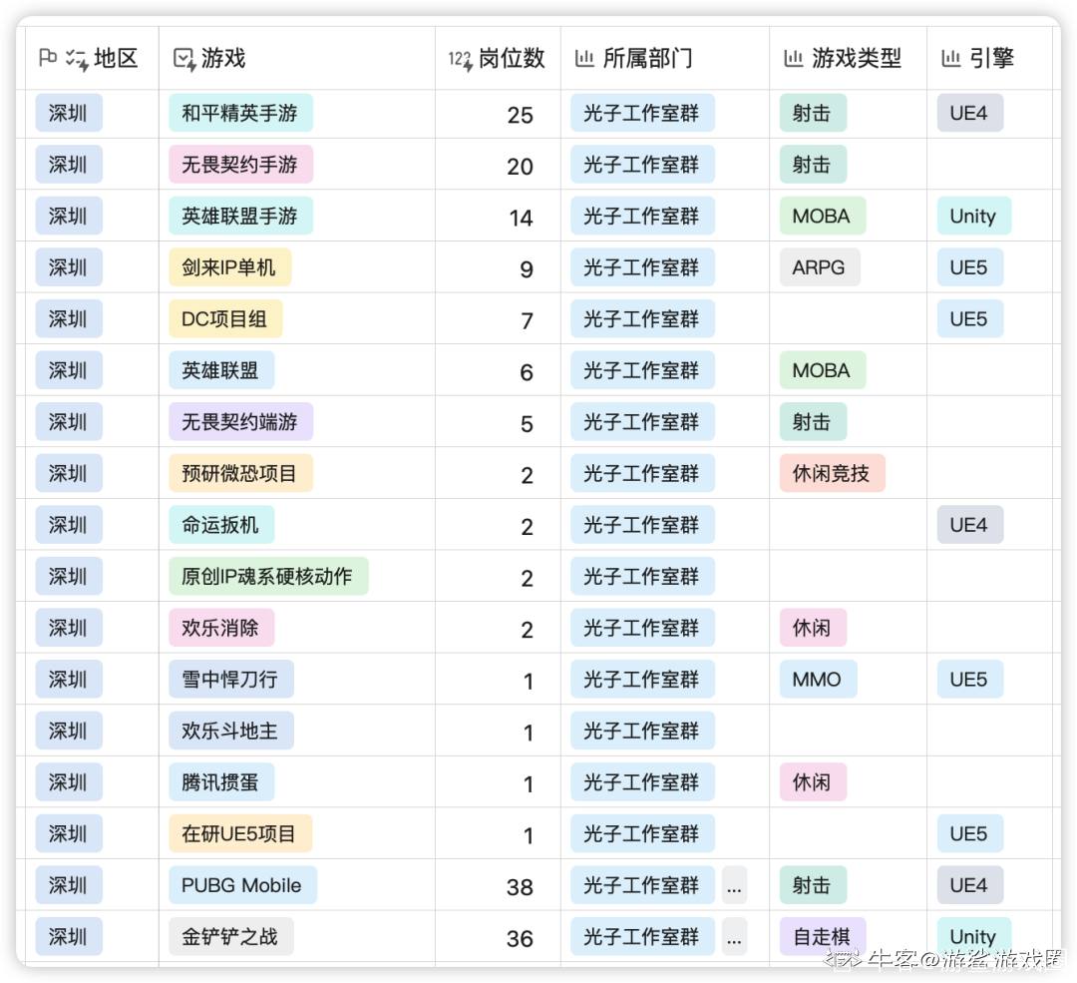Click the MOBA tag in 英雄联盟 row
This screenshot has width=1077, height=983.
coord(822,370)
